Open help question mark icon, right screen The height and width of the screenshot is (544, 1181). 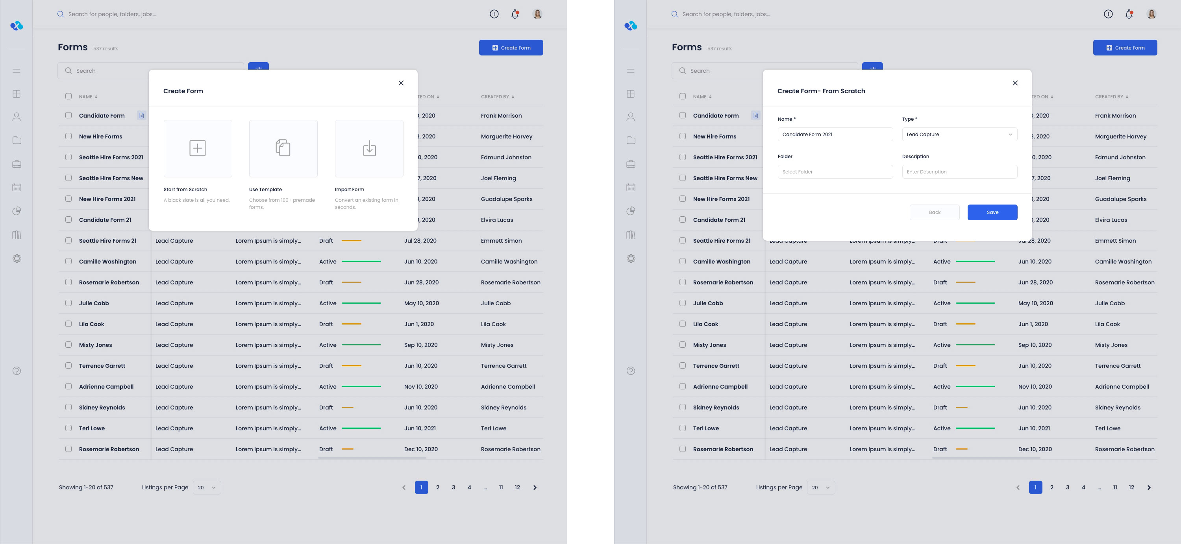tap(631, 371)
